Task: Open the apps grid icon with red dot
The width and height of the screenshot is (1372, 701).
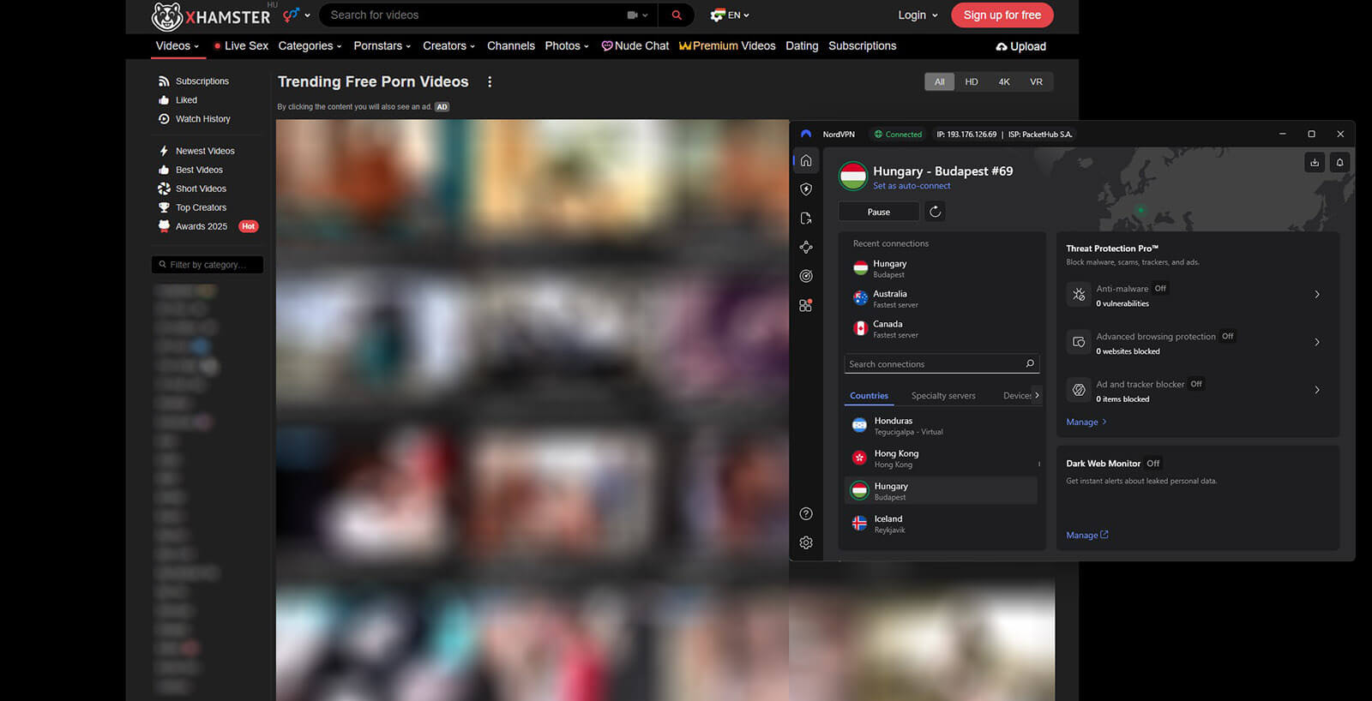Action: 806,305
